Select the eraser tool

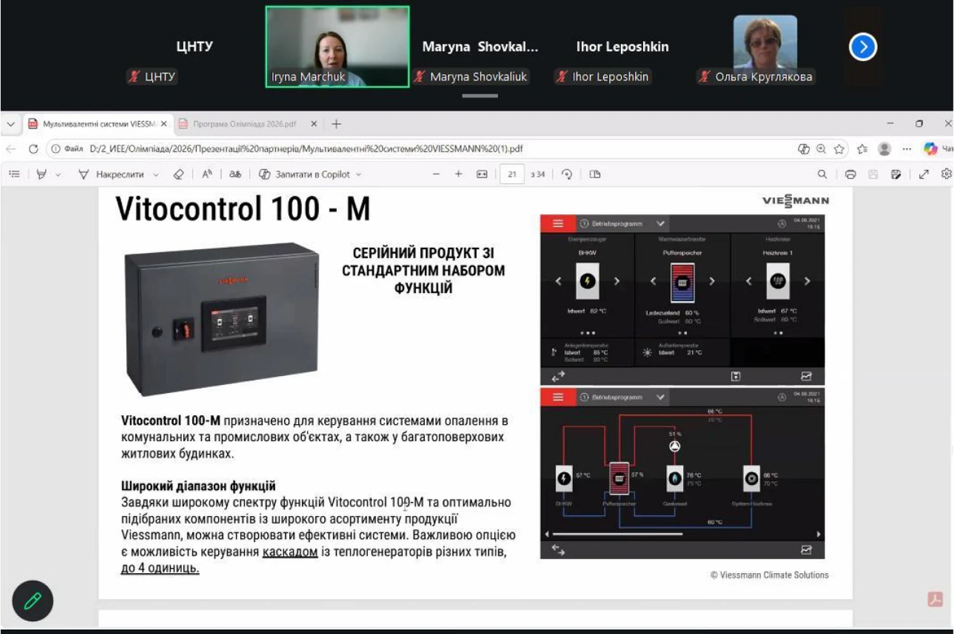tap(179, 174)
